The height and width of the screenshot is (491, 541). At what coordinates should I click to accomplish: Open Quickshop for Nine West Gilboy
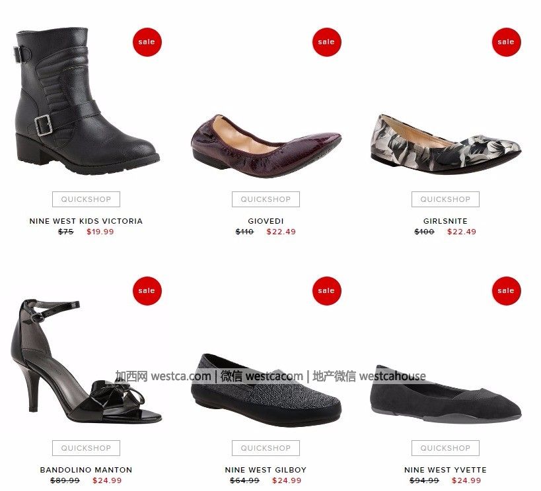(266, 448)
